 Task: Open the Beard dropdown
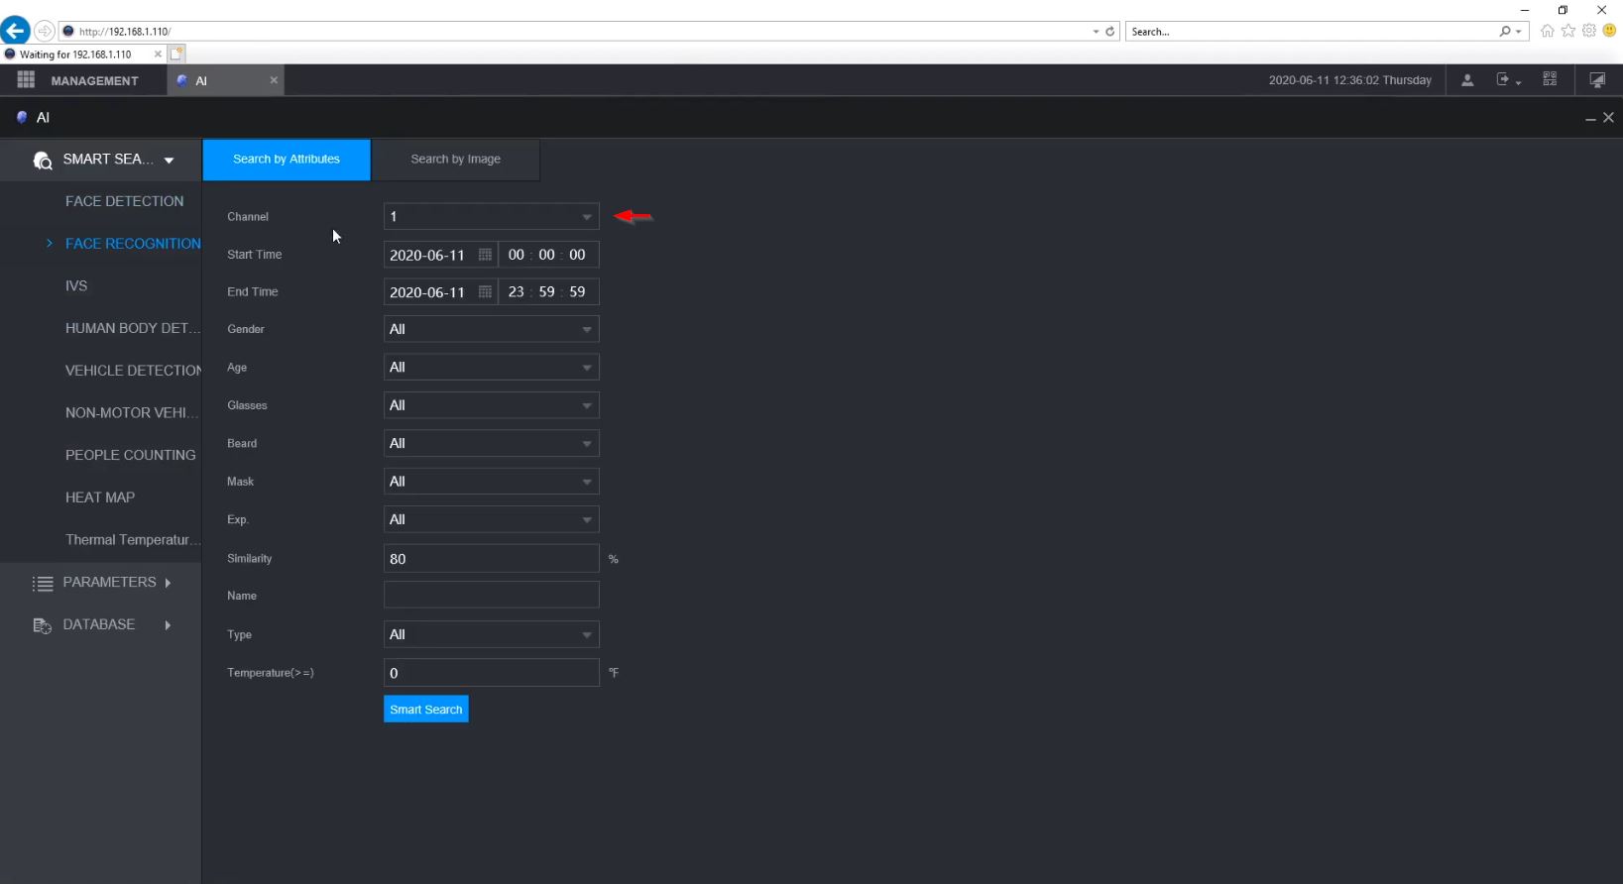[x=491, y=443]
